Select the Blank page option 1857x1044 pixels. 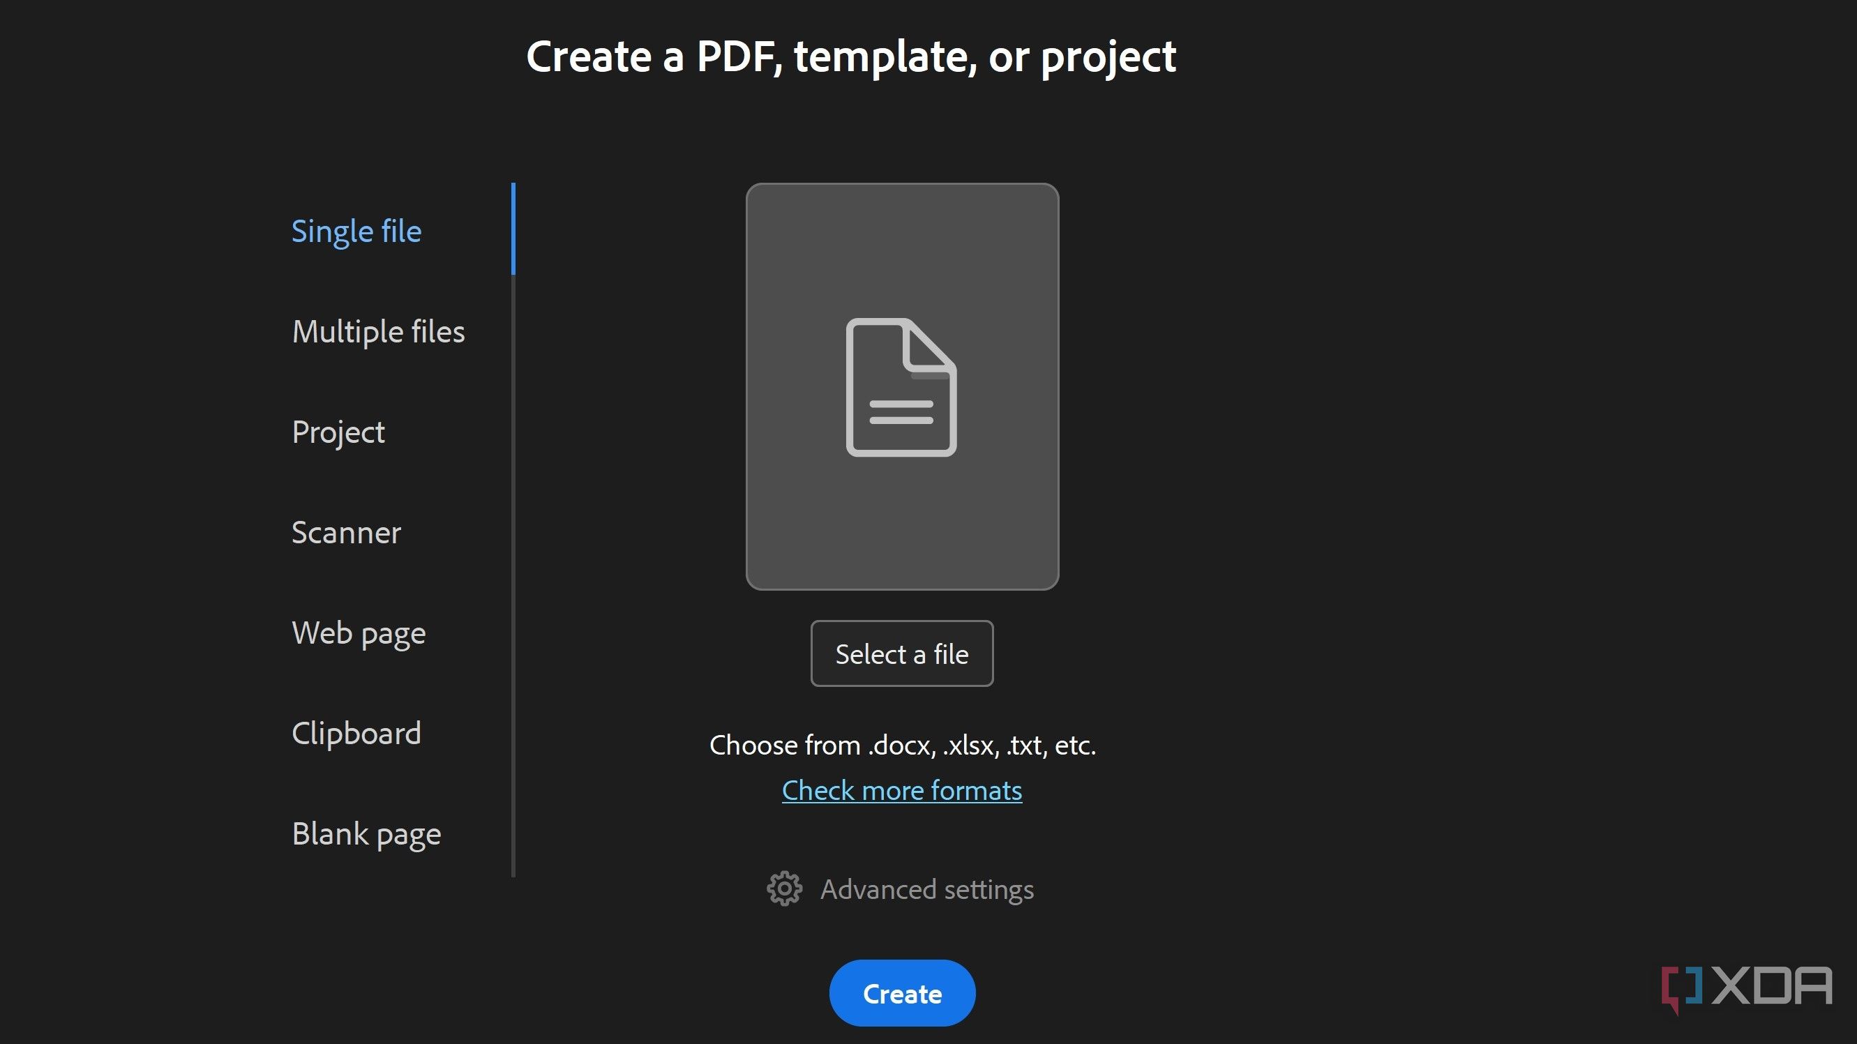pyautogui.click(x=366, y=835)
